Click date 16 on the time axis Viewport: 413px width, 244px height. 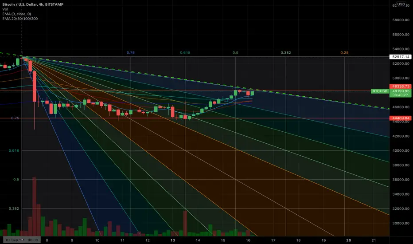(x=248, y=240)
